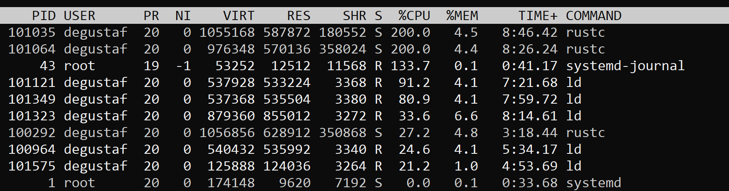Select the ld process with PID 101121

pyautogui.click(x=364, y=82)
